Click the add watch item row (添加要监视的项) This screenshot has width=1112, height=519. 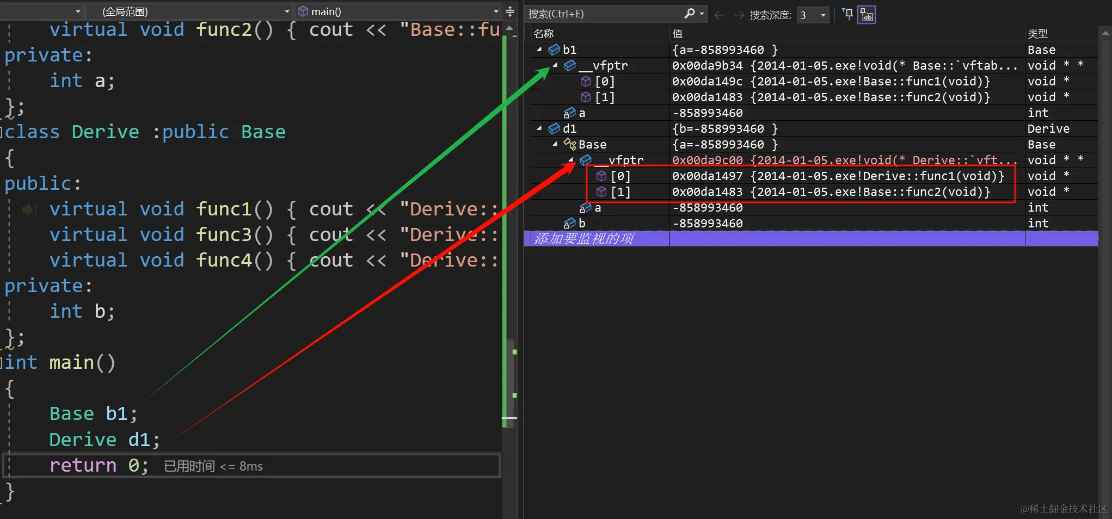coord(811,239)
